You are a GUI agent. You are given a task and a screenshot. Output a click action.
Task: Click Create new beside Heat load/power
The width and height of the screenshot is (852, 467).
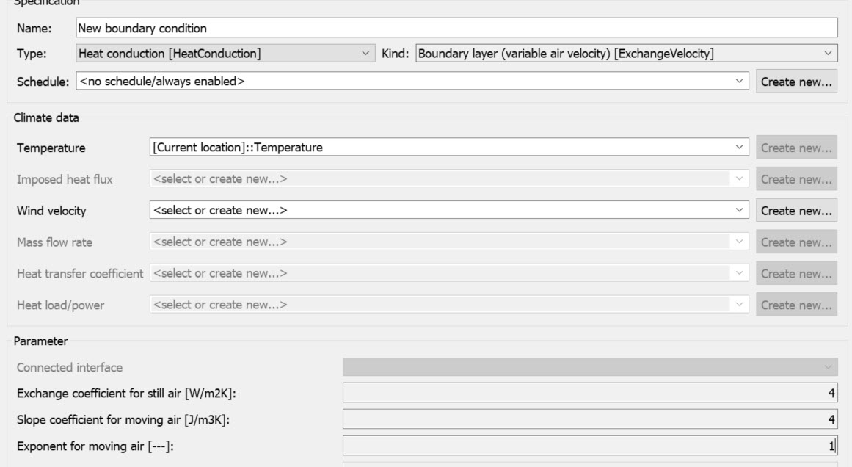coord(796,305)
